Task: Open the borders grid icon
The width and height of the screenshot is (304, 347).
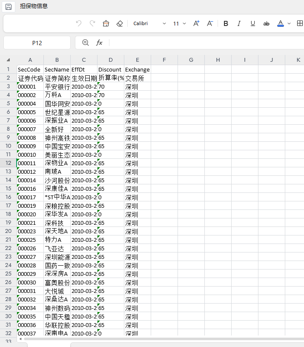Action: [300, 23]
